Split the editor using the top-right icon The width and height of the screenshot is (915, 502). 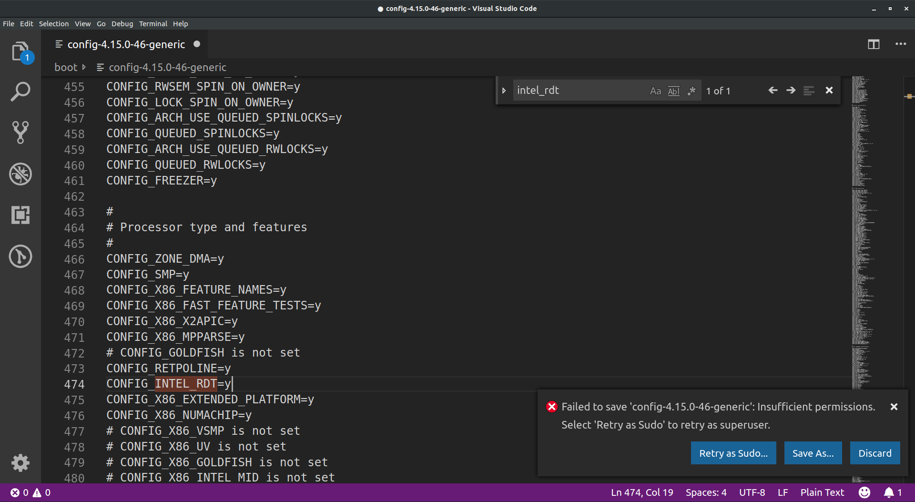point(874,44)
